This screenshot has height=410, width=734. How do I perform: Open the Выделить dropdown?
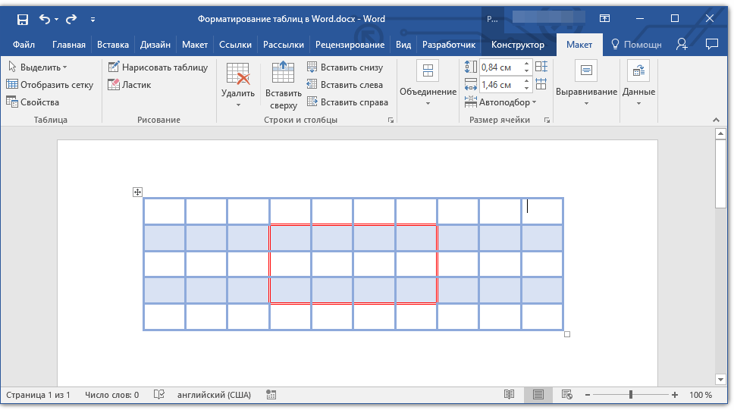pos(38,67)
